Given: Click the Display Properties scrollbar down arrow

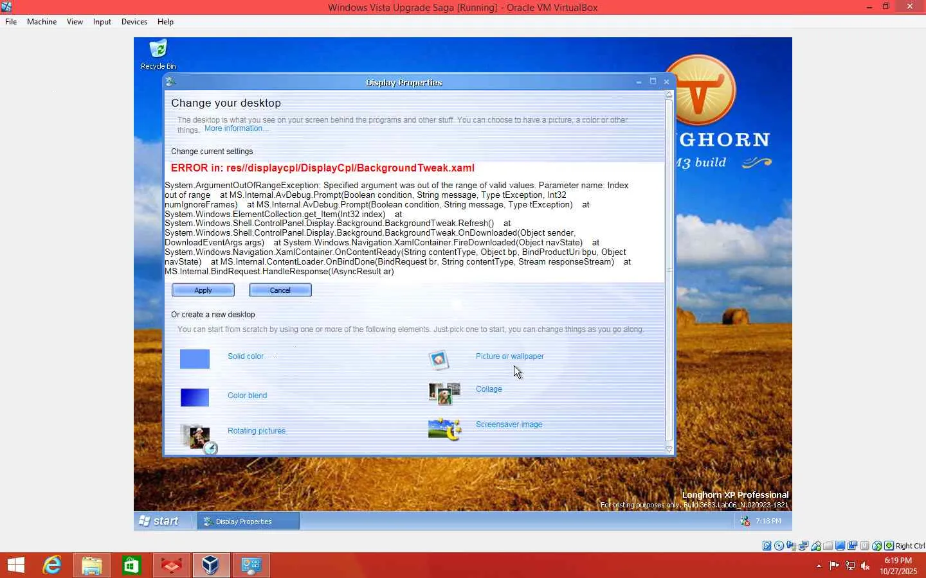Looking at the screenshot, I should (669, 450).
